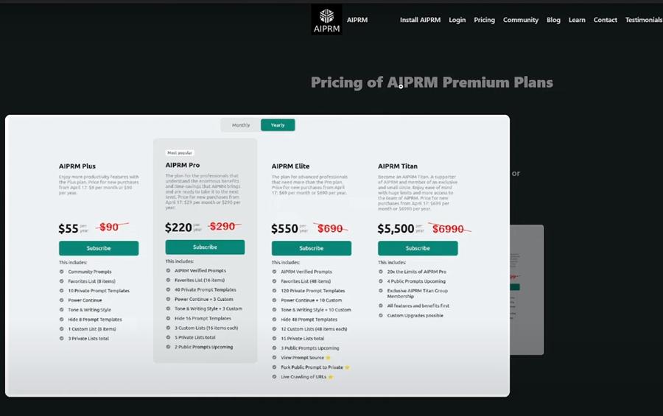Subscribe to the AIPRM Elite plan
This screenshot has height=416, width=663.
click(311, 248)
